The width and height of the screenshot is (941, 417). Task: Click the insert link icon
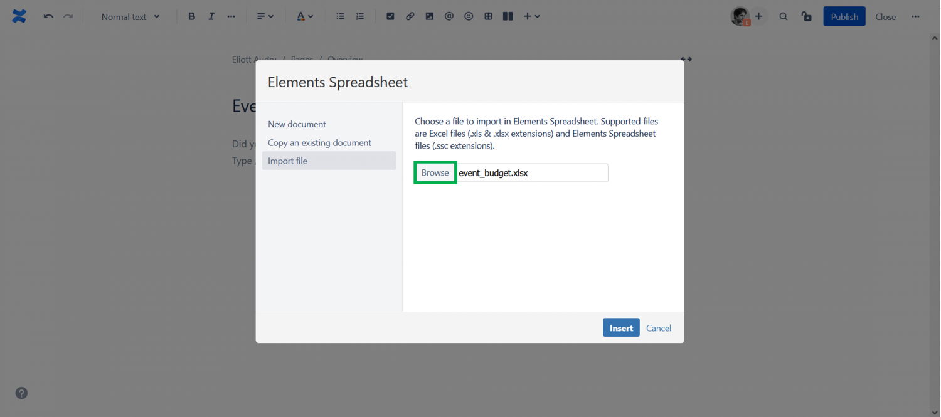coord(410,17)
